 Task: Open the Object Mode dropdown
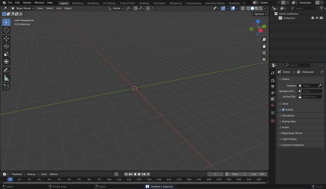pos(23,8)
